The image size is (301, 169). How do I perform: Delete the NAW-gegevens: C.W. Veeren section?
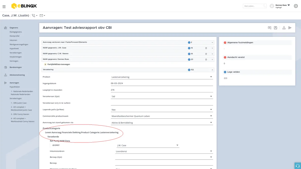click(206, 54)
